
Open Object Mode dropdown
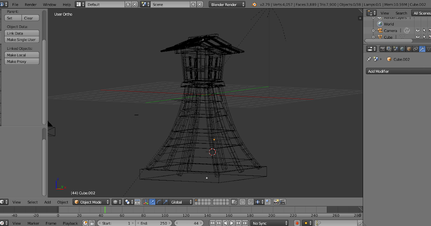point(91,202)
